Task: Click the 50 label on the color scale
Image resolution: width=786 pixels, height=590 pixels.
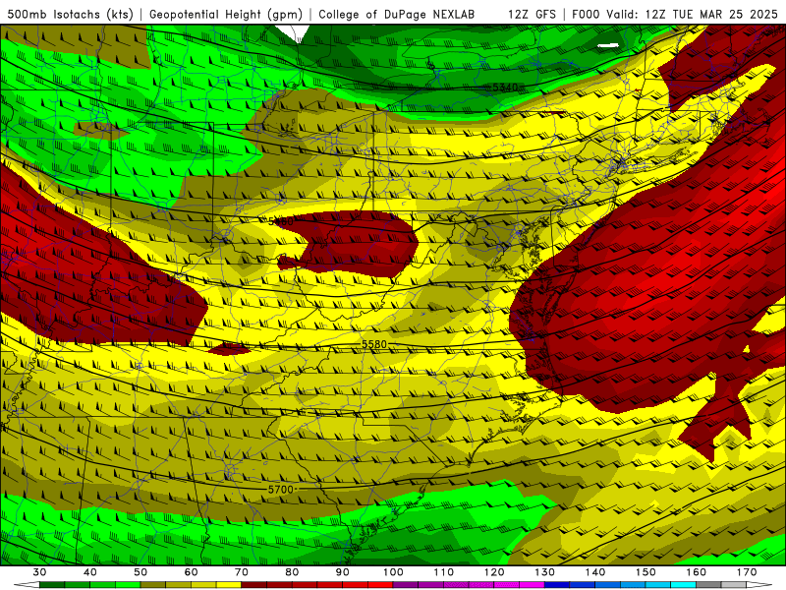Action: tap(140, 572)
